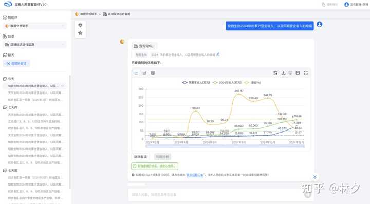Click the breadcrumb 区域经济运行监测
370x204 pixels.
pos(117,14)
